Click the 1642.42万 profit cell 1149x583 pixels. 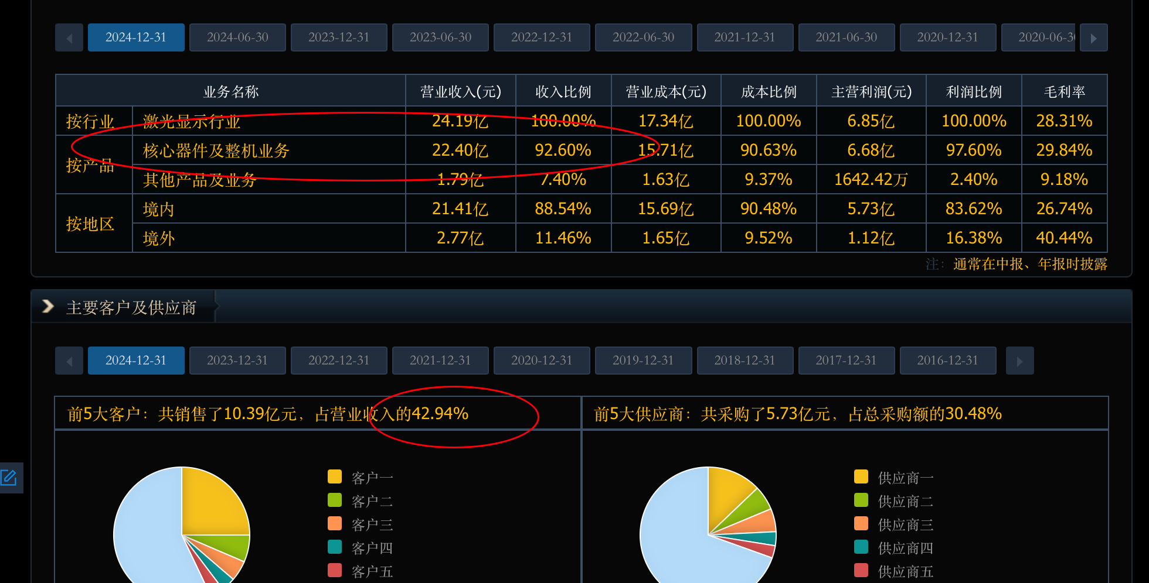871,180
